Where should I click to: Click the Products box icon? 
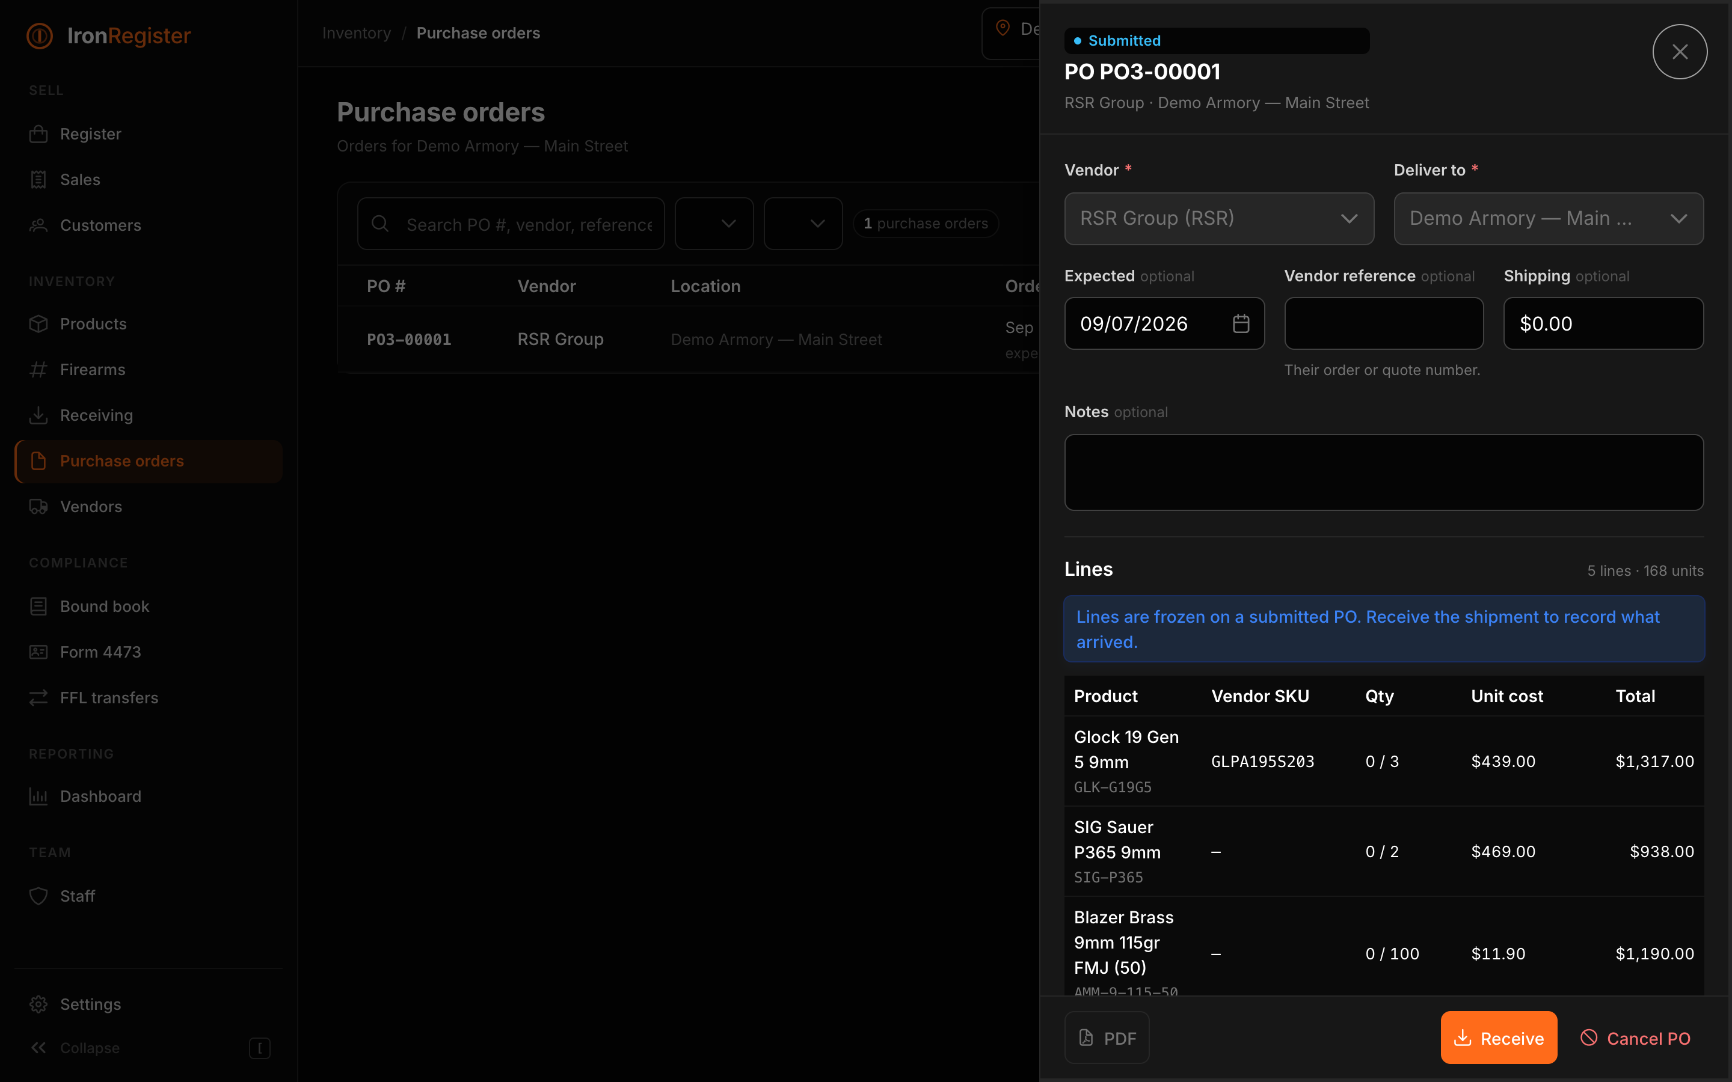coord(38,323)
